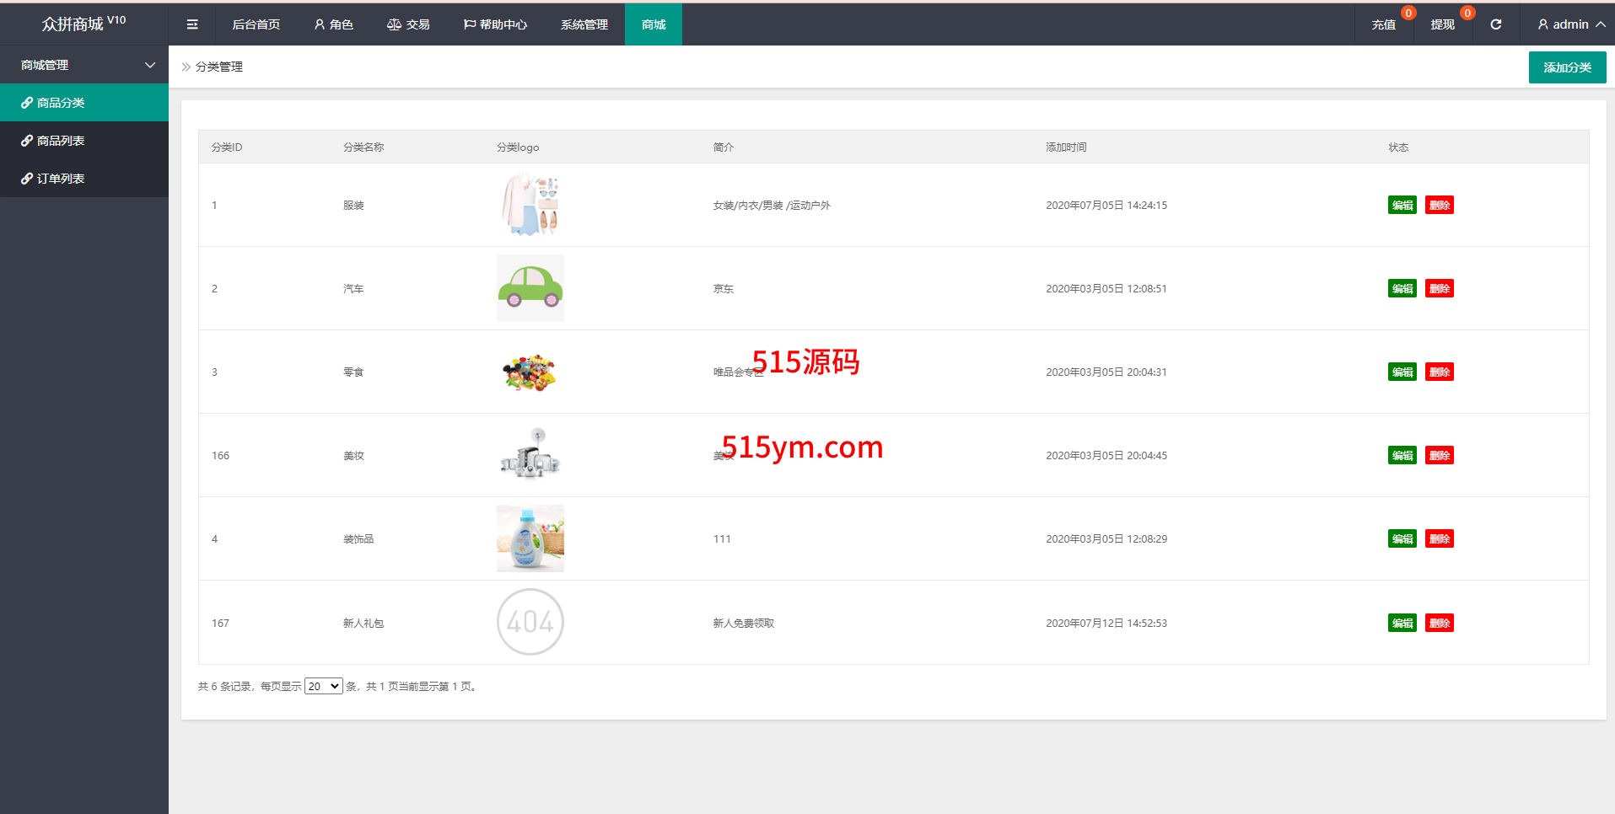
Task: Click the 服装 clothing logo thumbnail
Action: (530, 205)
